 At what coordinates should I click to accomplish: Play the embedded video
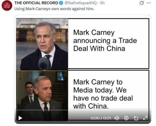(20, 118)
